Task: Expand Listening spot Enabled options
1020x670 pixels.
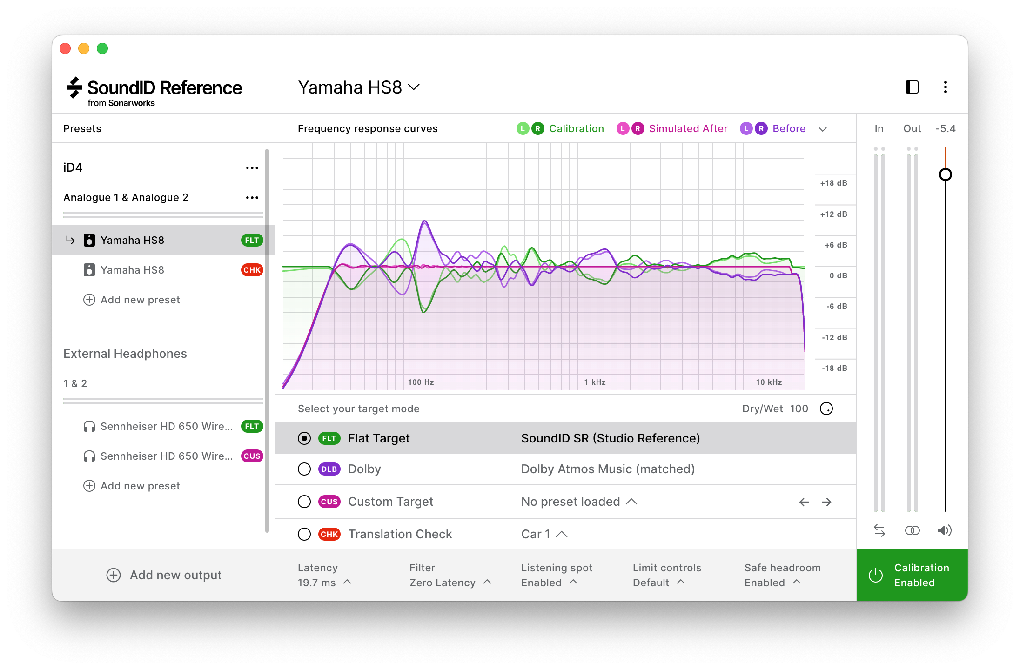Action: click(573, 582)
